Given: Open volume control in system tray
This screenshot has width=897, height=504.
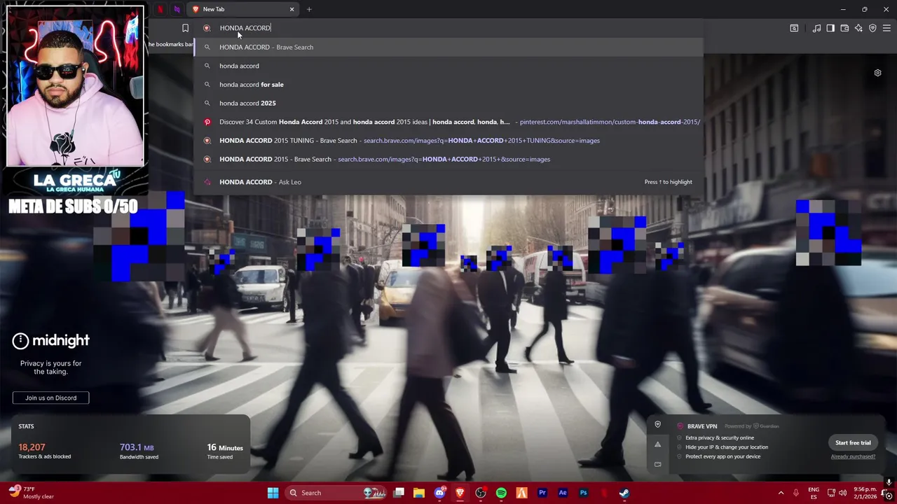Looking at the screenshot, I should tap(842, 493).
